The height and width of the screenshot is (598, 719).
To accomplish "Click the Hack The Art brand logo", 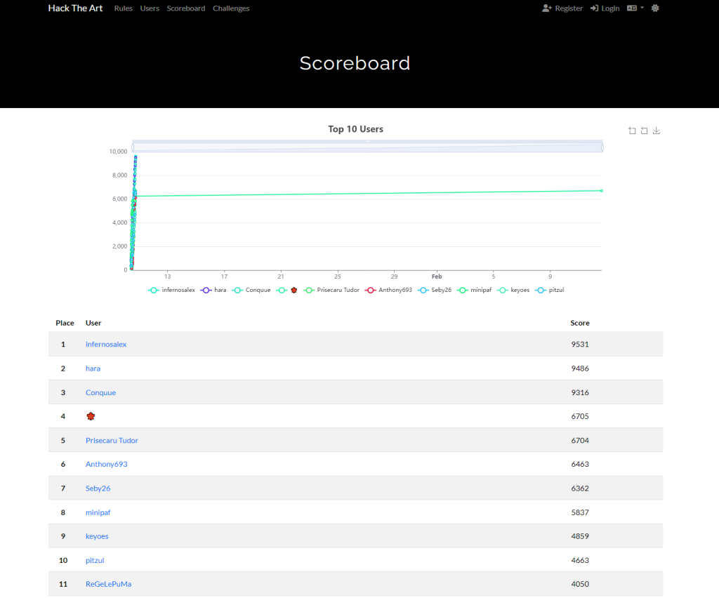I will (75, 8).
